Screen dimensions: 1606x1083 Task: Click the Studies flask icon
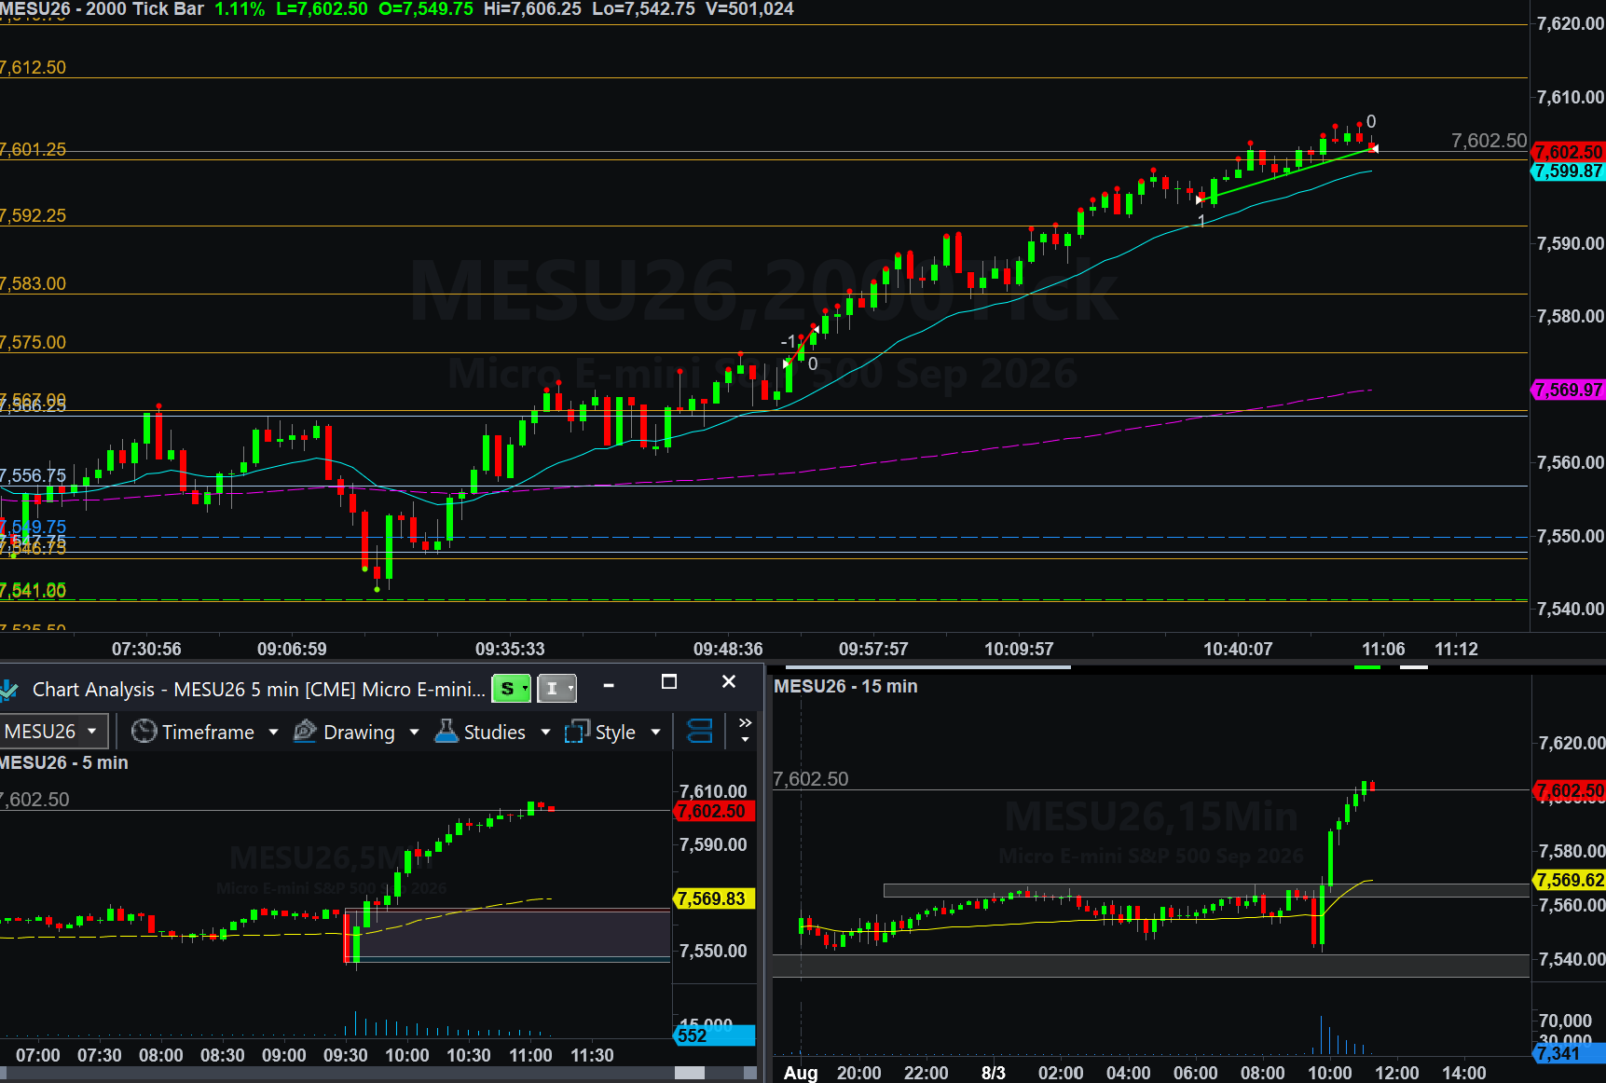(x=446, y=732)
